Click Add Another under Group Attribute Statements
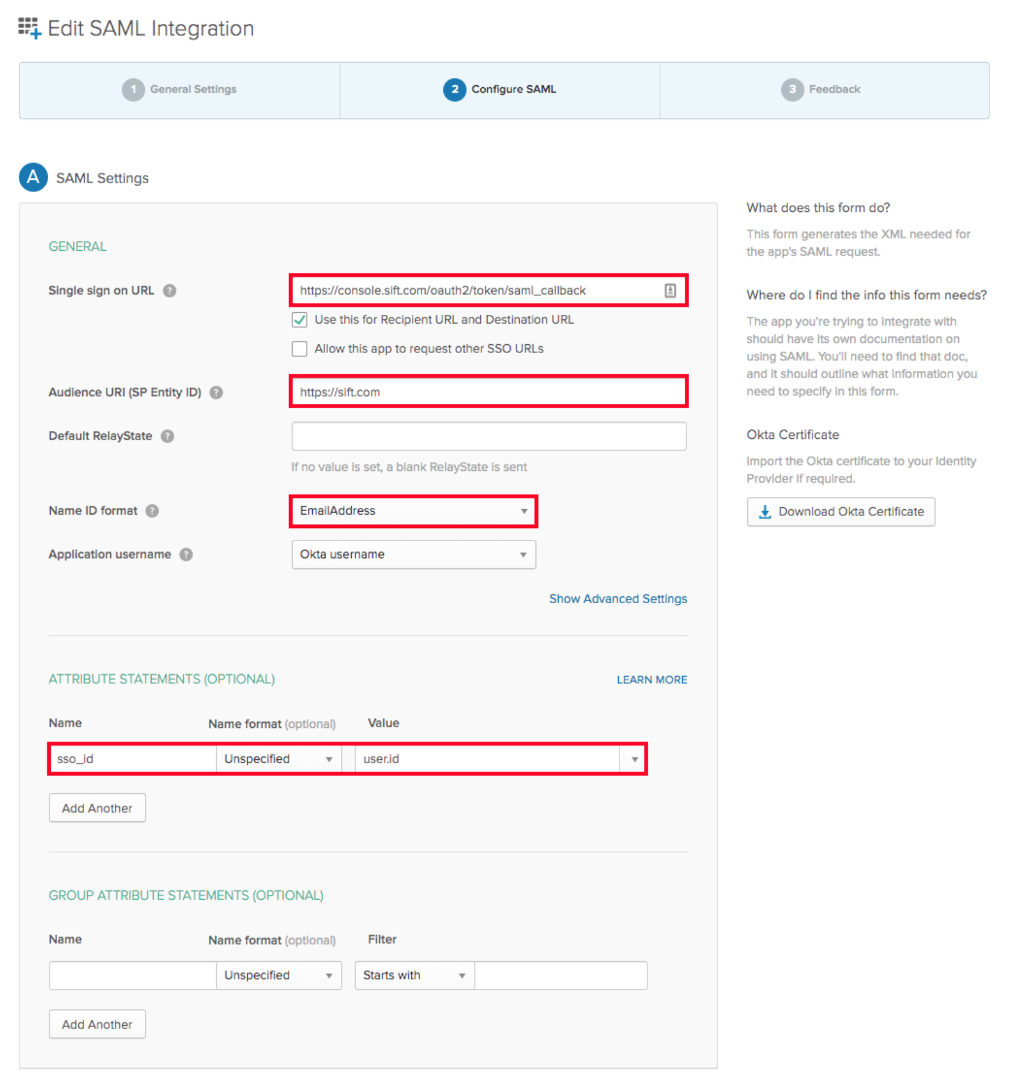 pyautogui.click(x=97, y=1025)
